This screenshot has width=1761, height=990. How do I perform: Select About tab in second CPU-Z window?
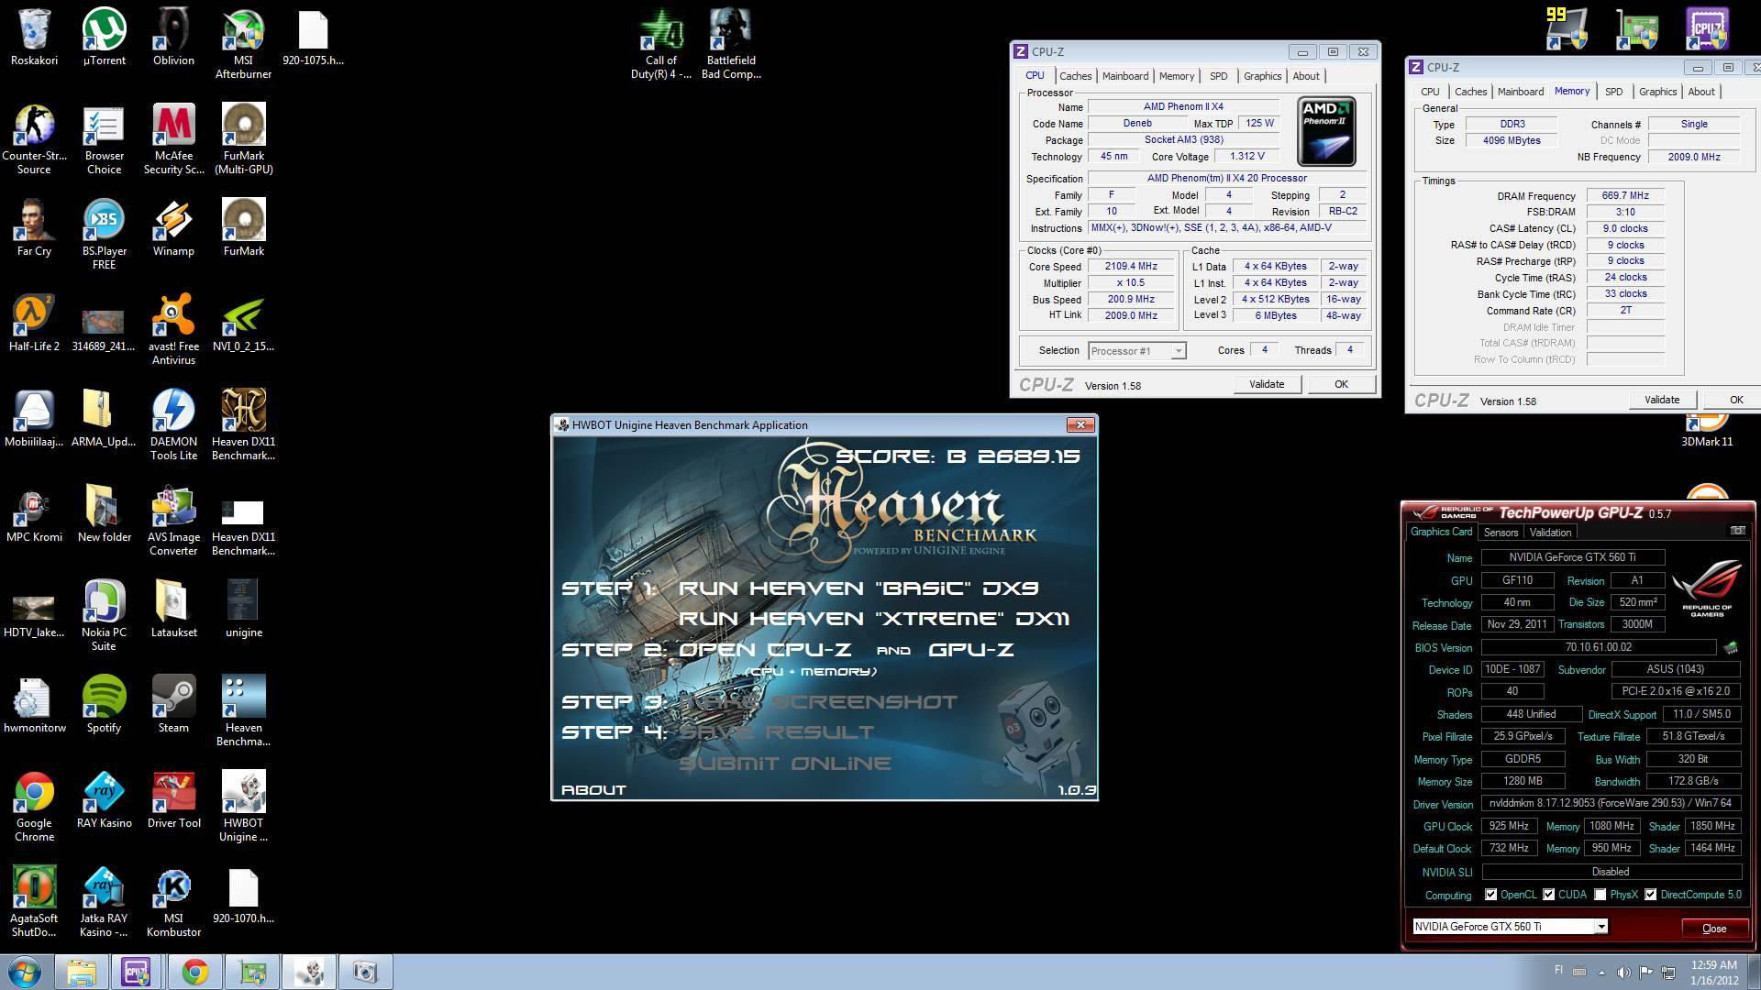1700,92
